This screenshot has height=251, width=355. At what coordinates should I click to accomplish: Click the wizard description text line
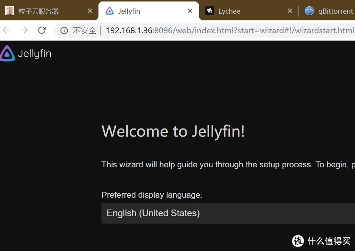point(228,164)
